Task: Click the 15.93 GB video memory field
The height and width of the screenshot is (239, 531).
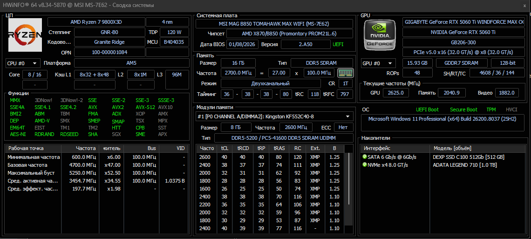Action: (417, 63)
